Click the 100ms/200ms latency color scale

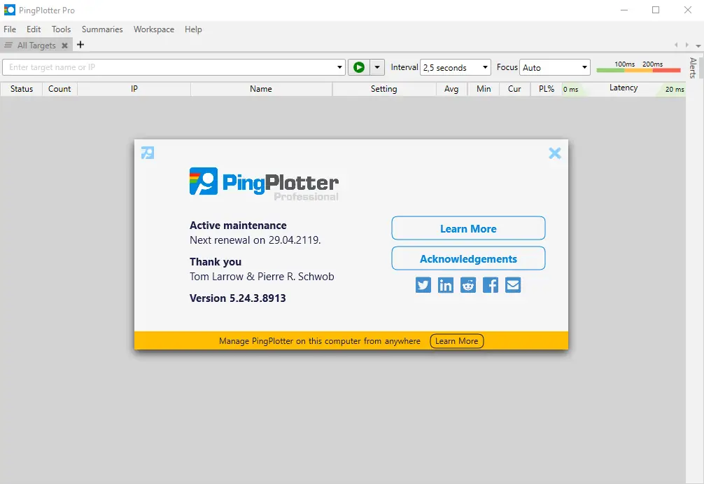[638, 67]
